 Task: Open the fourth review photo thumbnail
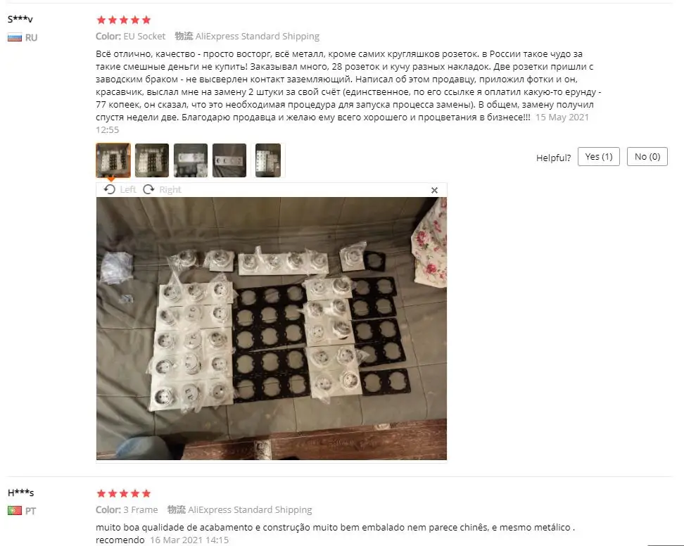(229, 160)
